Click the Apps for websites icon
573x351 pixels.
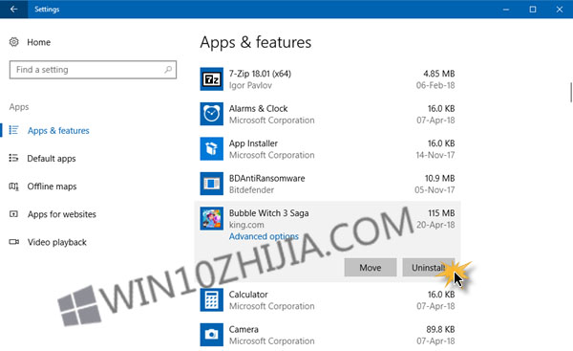coord(14,214)
